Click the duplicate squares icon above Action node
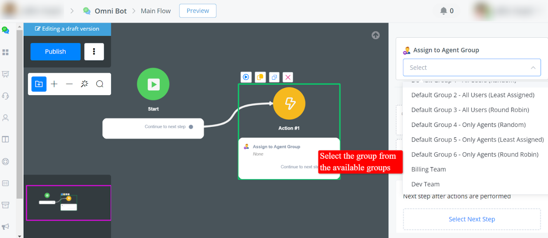Viewport: 548px width, 238px height. [274, 77]
